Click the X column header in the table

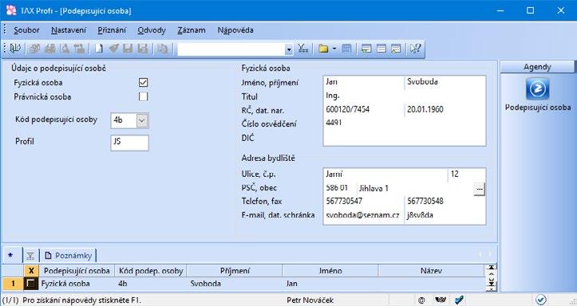(x=31, y=271)
